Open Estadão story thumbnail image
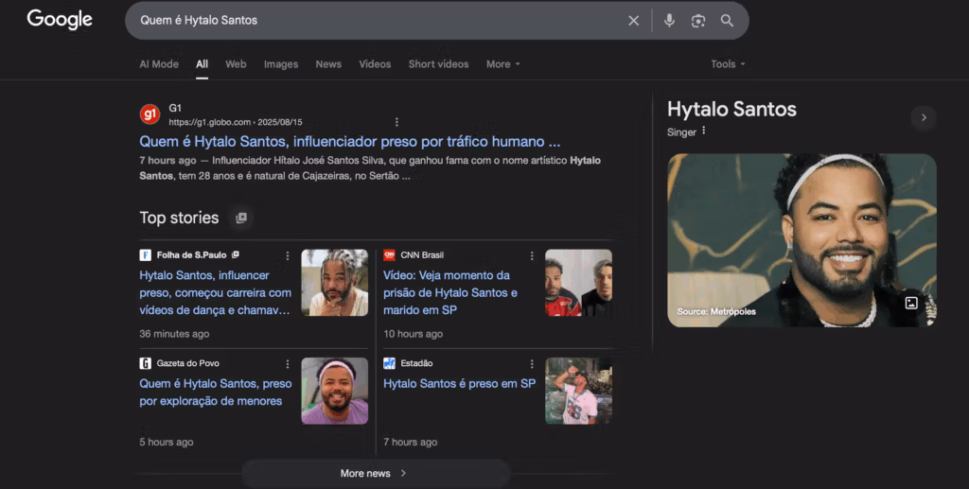Screen dimensions: 969x489 (578, 391)
